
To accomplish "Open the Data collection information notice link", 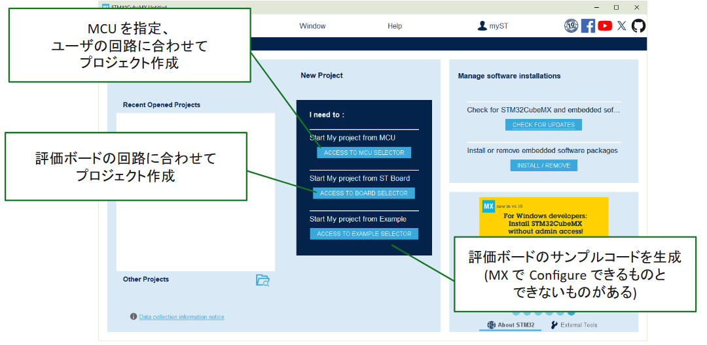I will click(x=181, y=317).
